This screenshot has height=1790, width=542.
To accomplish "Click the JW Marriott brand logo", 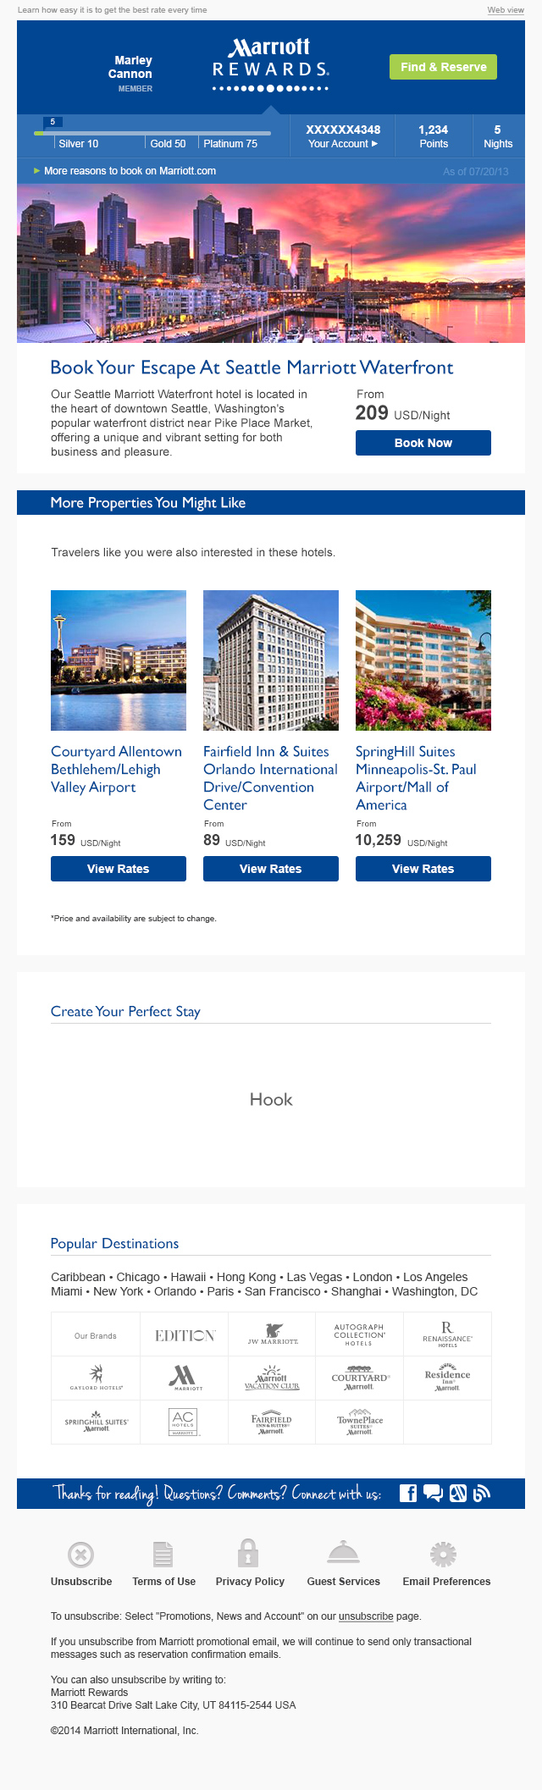I will coord(272,1334).
